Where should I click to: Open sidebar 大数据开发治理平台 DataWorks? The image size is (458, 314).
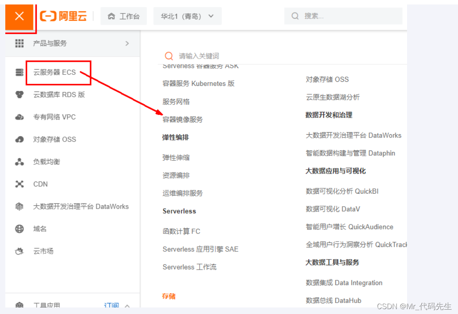81,206
